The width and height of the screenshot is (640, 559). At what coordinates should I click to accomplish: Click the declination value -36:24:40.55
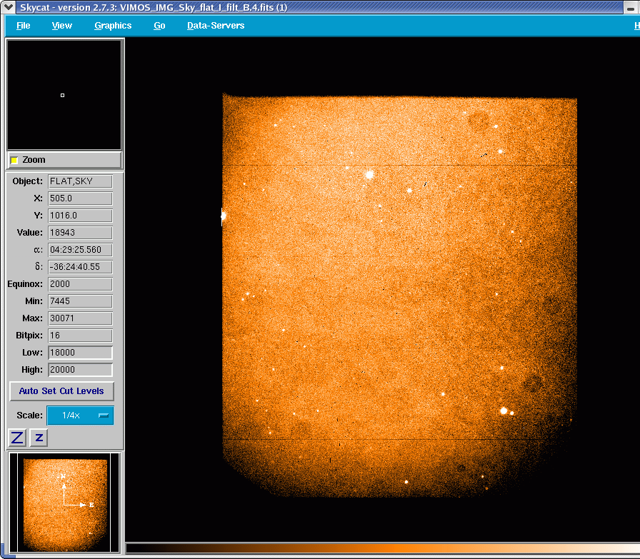tap(81, 267)
